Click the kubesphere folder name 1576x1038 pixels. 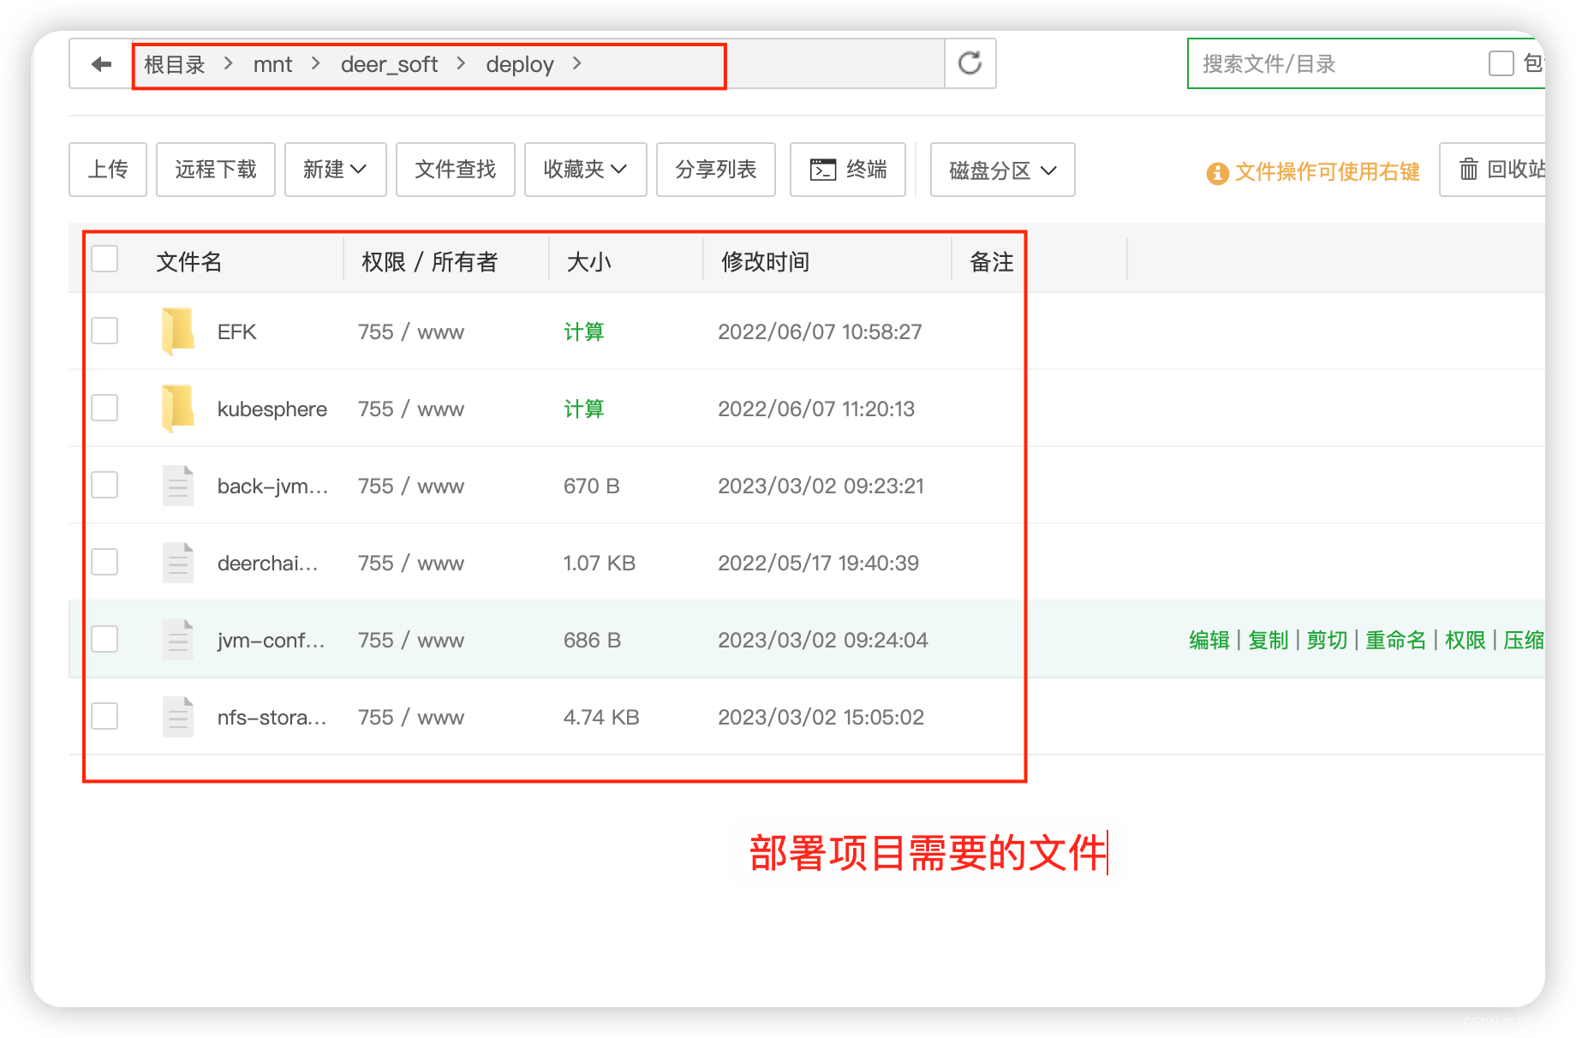click(272, 409)
